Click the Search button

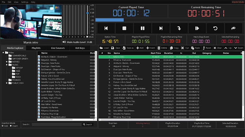pyautogui.click(x=87, y=124)
